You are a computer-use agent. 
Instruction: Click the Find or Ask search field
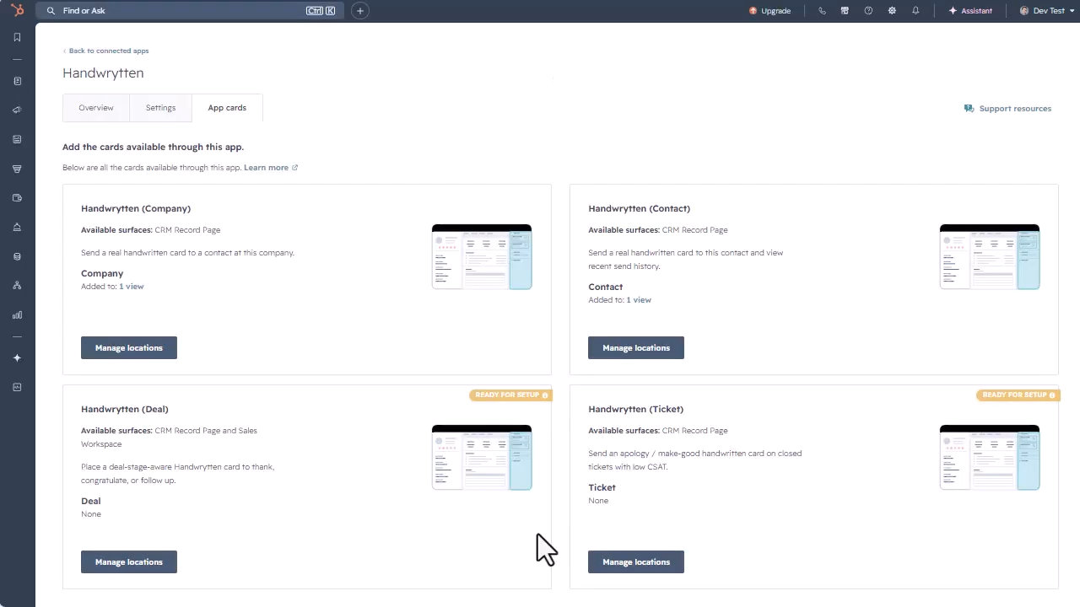(x=190, y=11)
